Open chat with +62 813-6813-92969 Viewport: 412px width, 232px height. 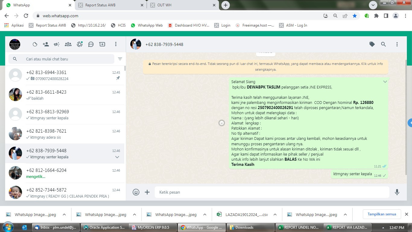[65, 114]
